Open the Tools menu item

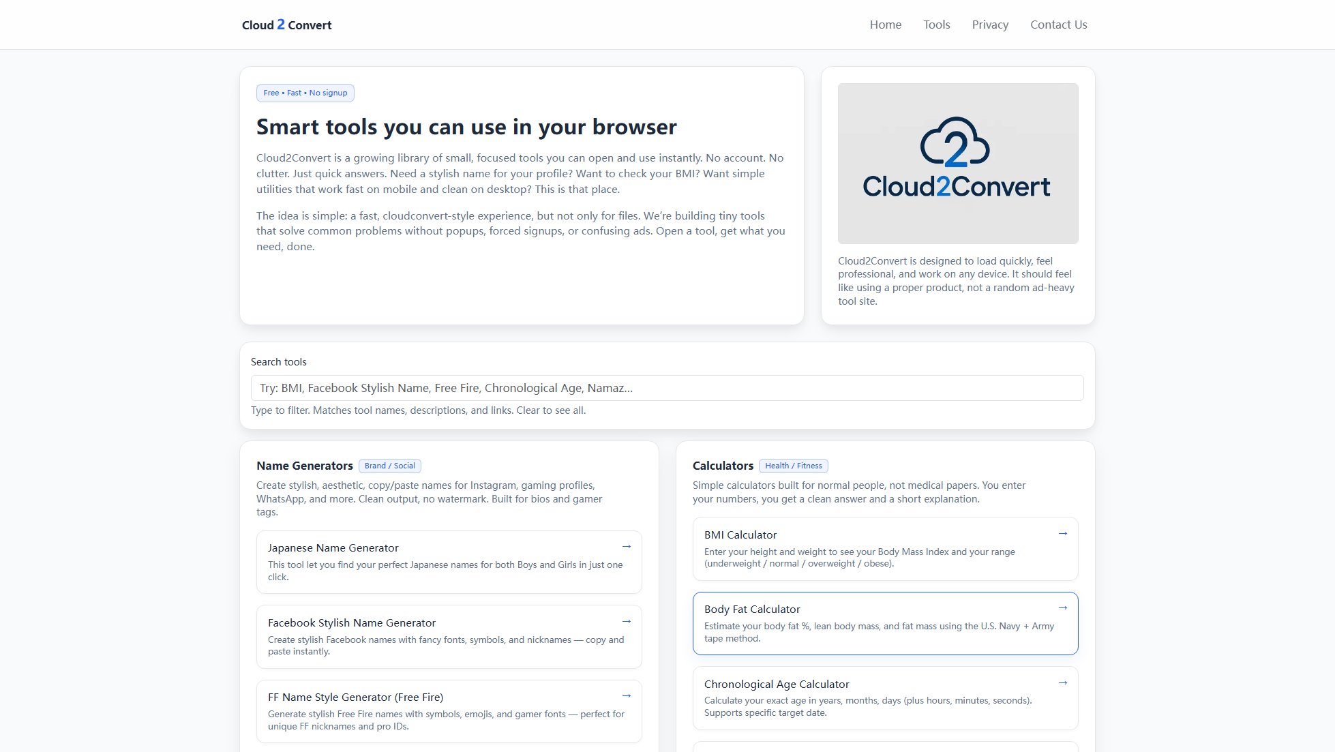[x=936, y=25]
